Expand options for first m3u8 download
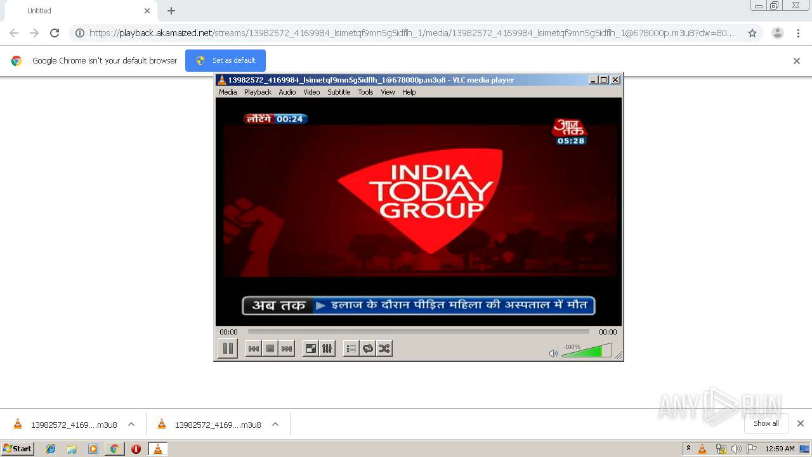Viewport: 812px width, 457px height. click(x=131, y=425)
